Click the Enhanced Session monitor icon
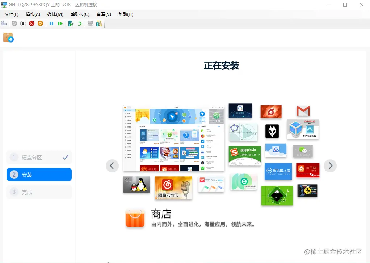 coord(91,23)
